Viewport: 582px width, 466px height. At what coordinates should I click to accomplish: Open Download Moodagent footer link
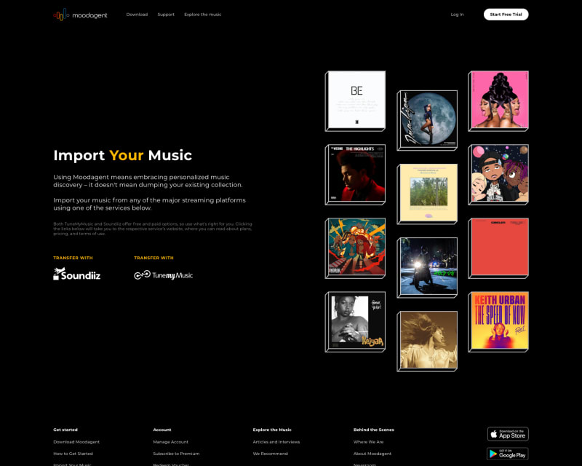76,442
